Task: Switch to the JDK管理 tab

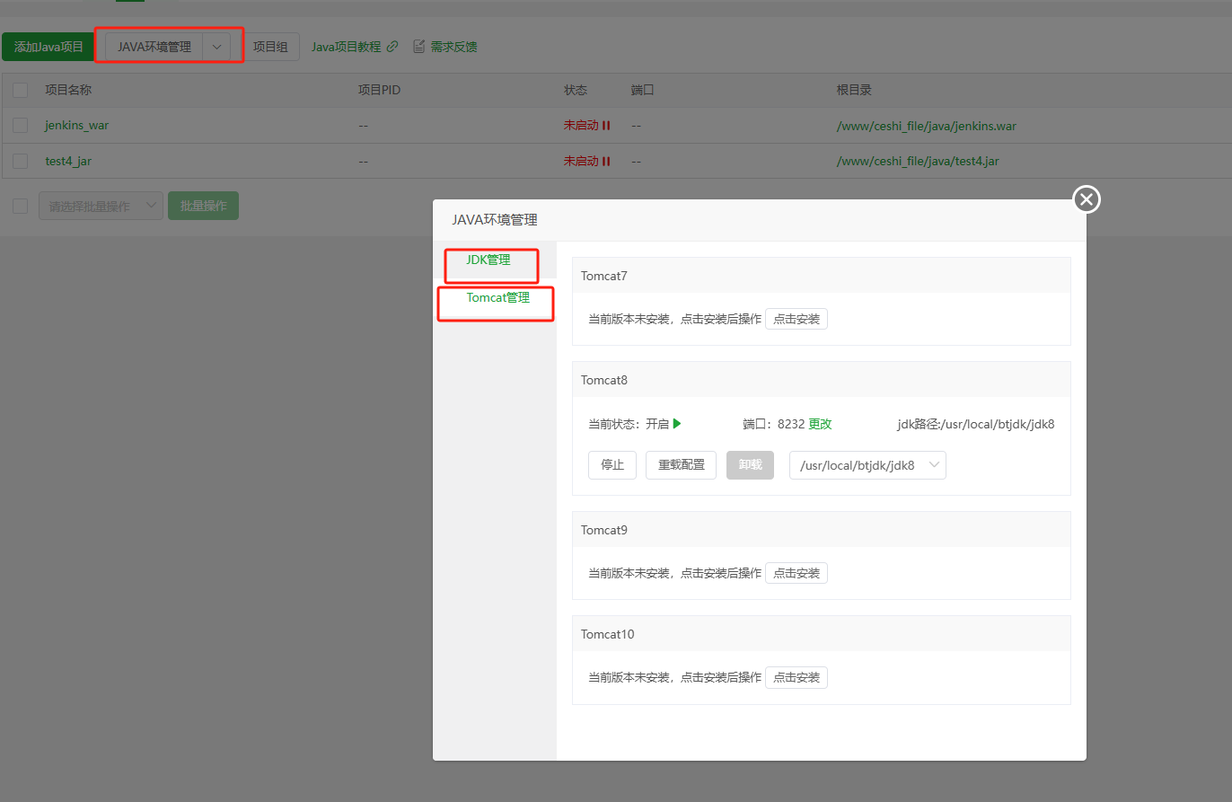Action: point(488,260)
